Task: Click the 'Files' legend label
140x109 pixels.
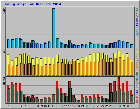Action: (137, 22)
